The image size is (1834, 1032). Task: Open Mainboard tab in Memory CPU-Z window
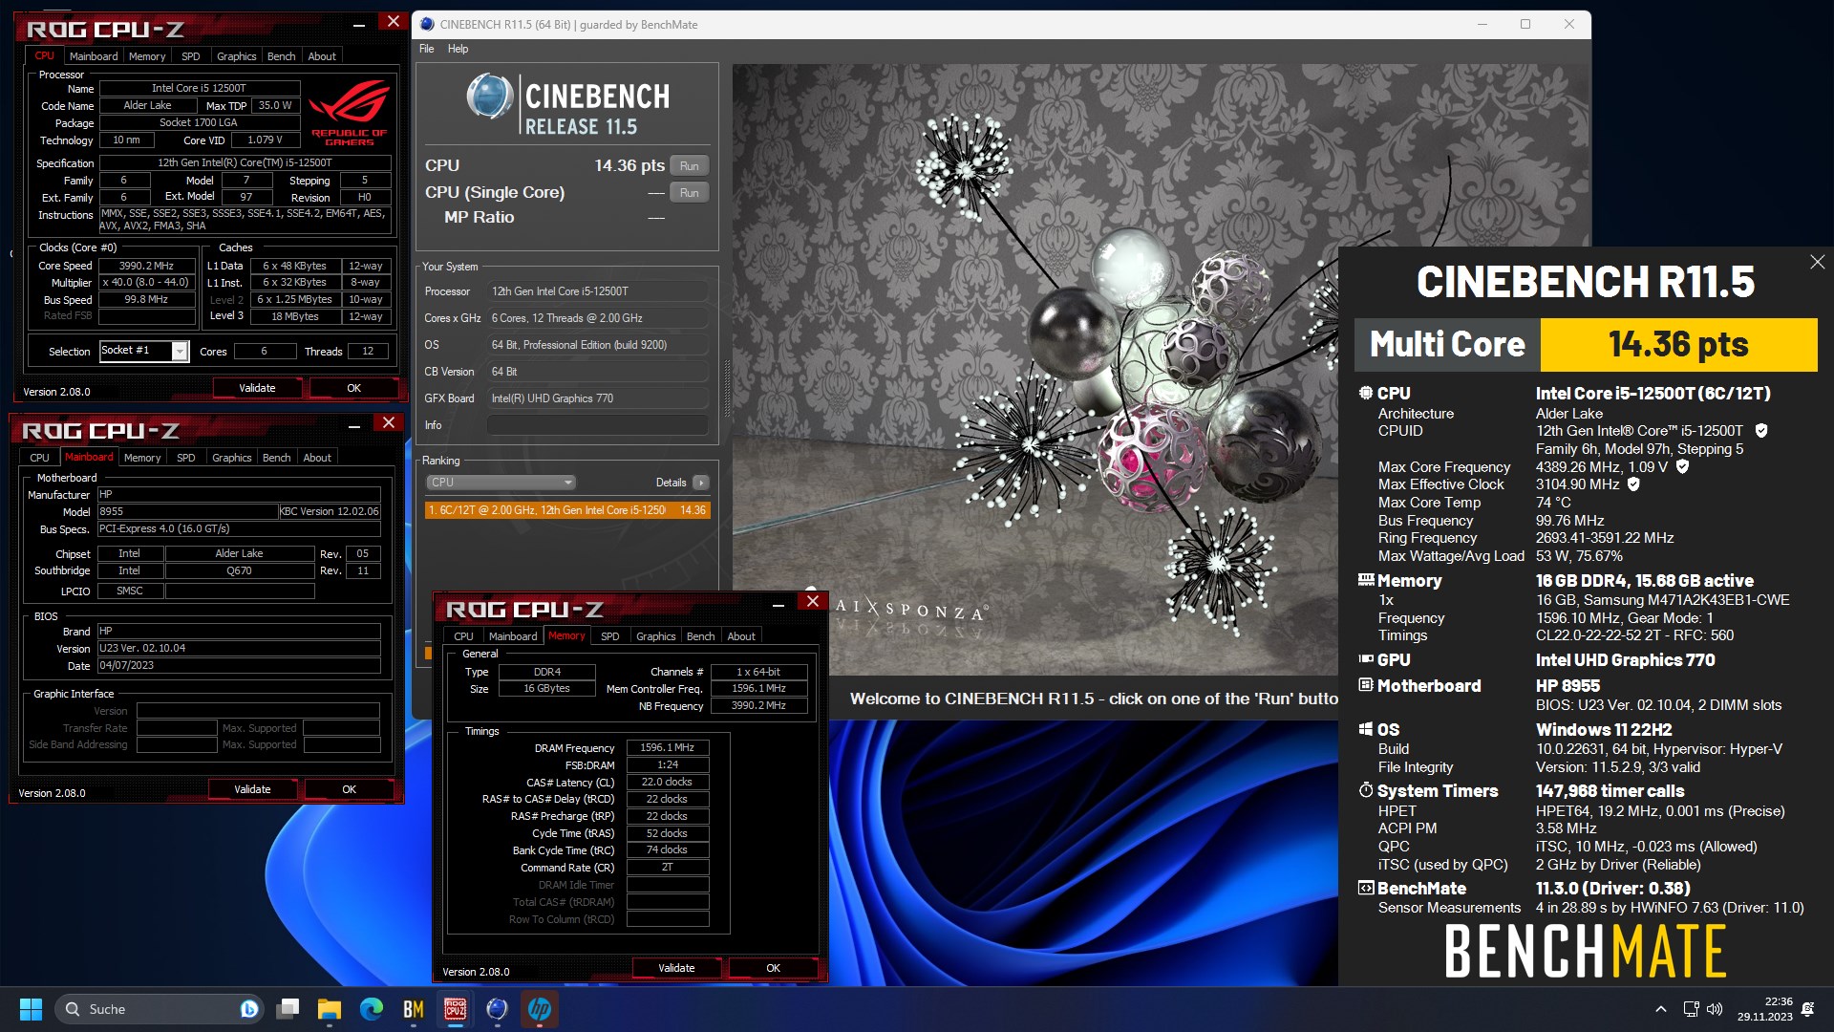click(513, 636)
